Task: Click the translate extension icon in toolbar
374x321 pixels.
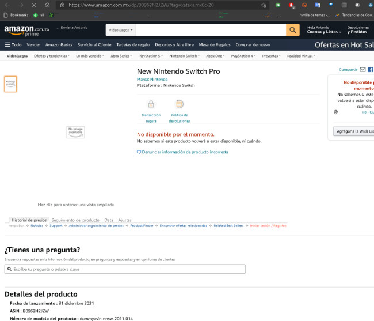Action: pyautogui.click(x=318, y=5)
